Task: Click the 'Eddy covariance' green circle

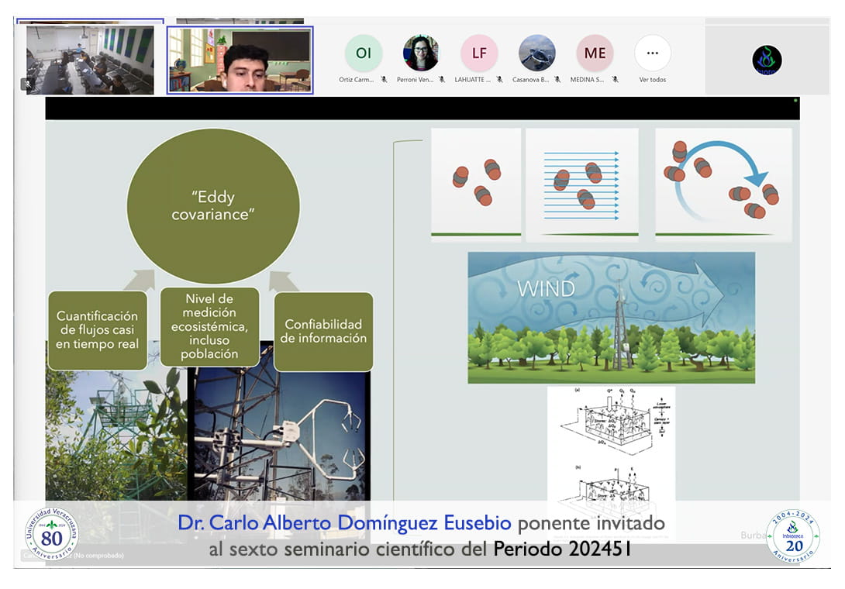Action: coord(213,205)
